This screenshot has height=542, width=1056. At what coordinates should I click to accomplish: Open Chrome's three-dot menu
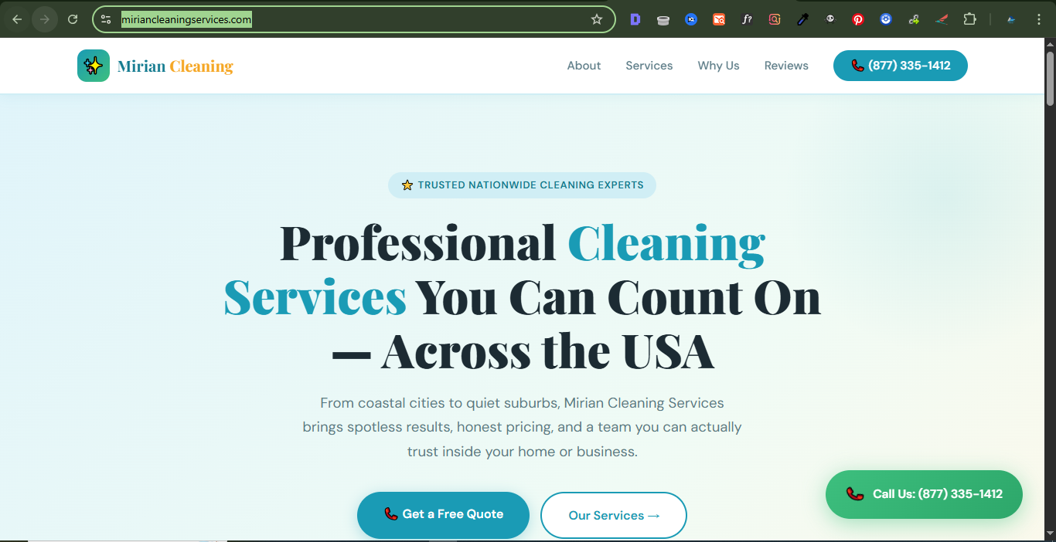1039,19
